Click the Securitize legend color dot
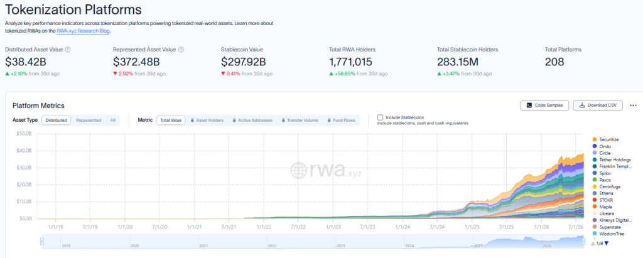 (x=595, y=139)
